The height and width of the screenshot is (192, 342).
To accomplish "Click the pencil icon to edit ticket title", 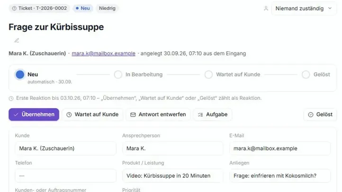I will 17,40.
